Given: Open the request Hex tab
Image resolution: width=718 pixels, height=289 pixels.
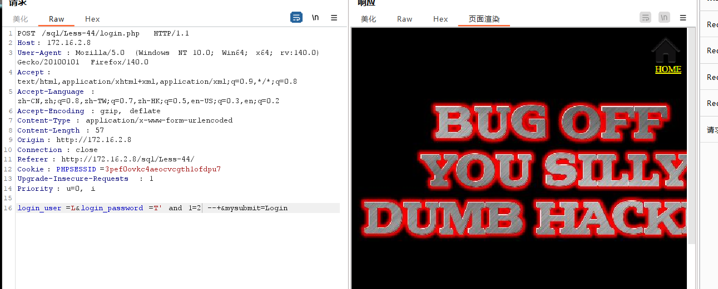Looking at the screenshot, I should point(92,19).
